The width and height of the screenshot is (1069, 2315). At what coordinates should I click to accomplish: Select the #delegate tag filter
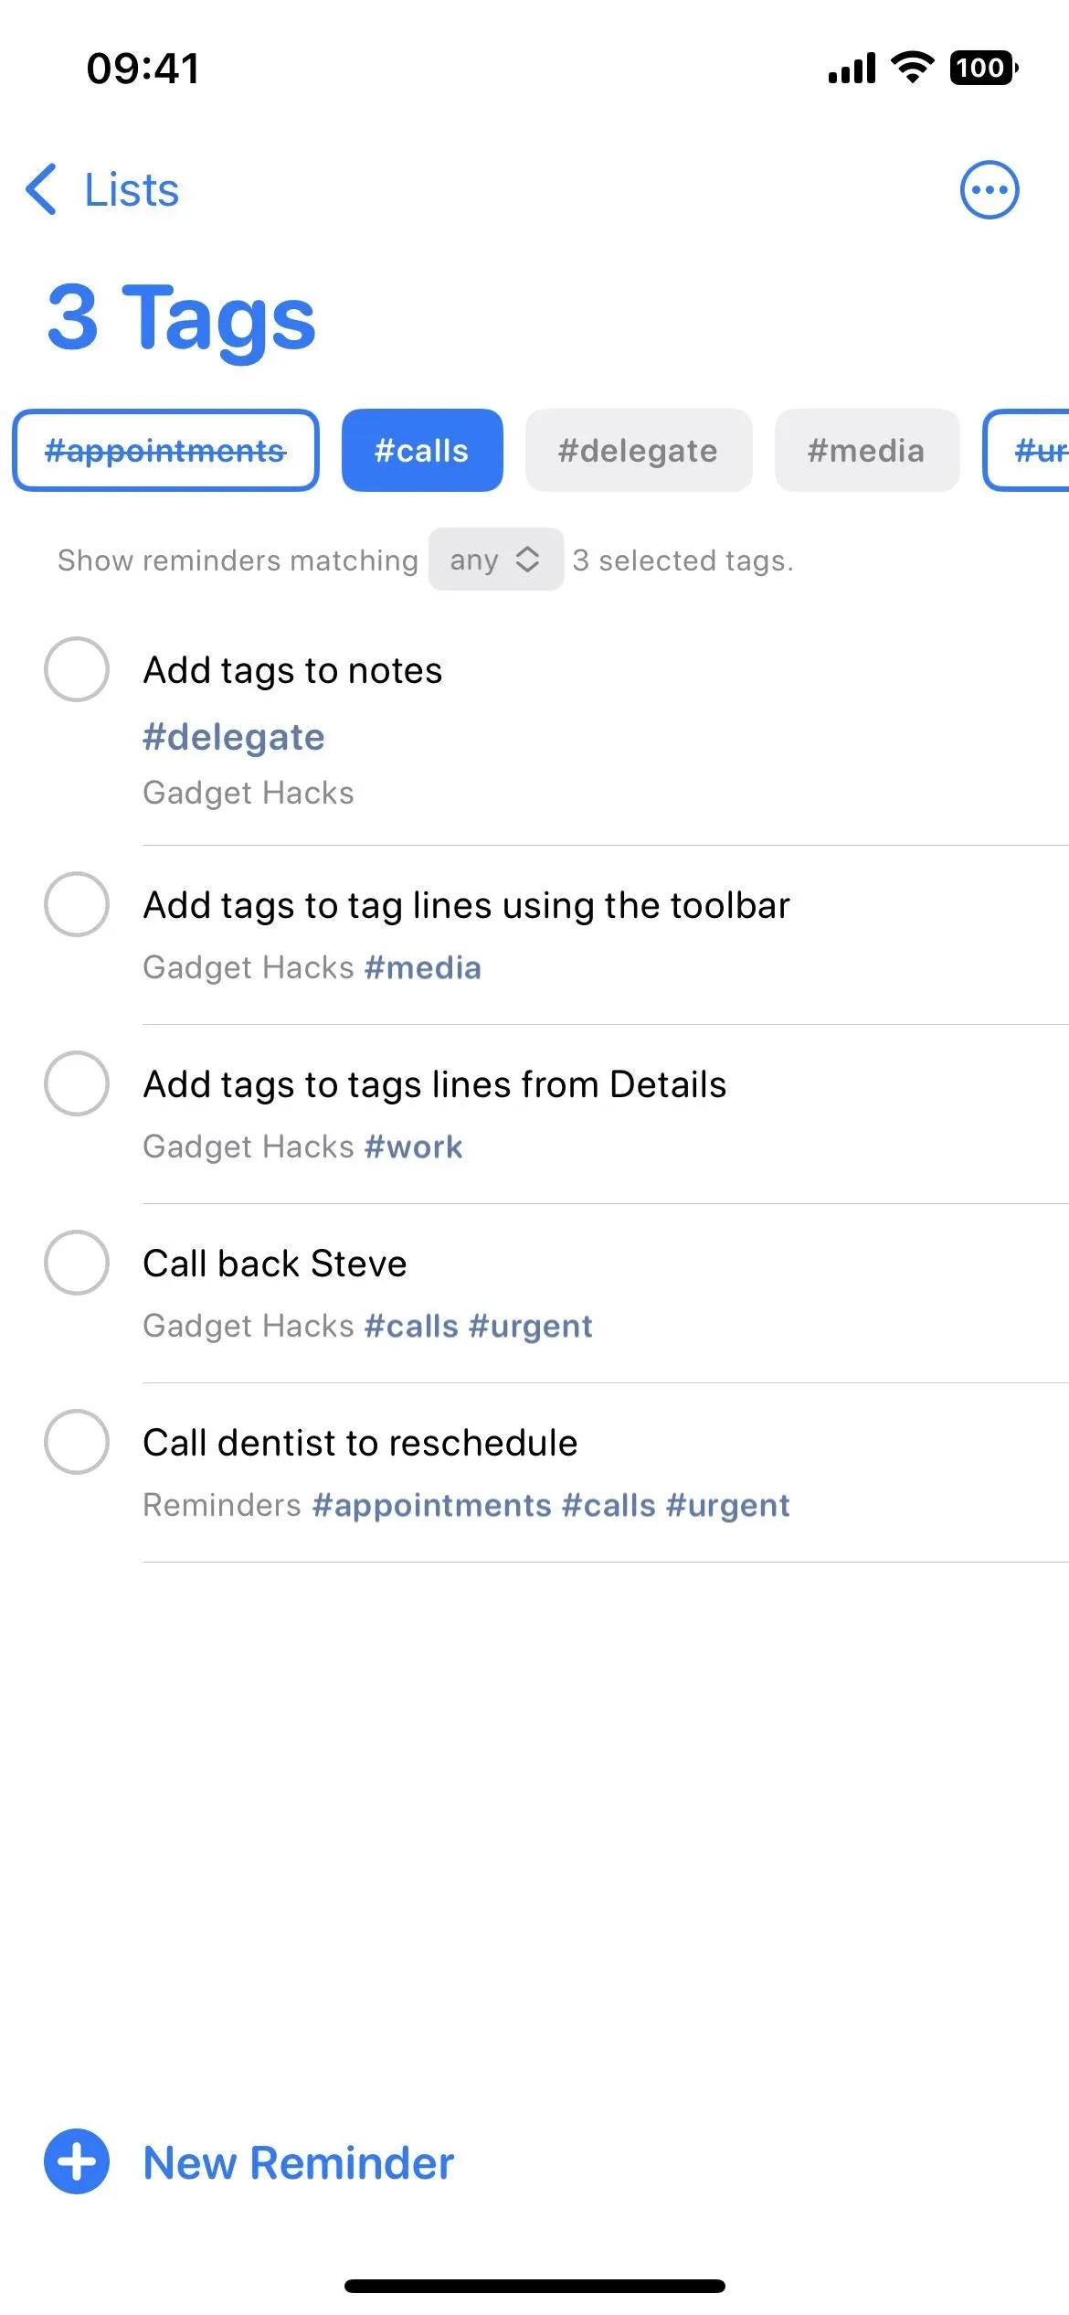pos(639,450)
